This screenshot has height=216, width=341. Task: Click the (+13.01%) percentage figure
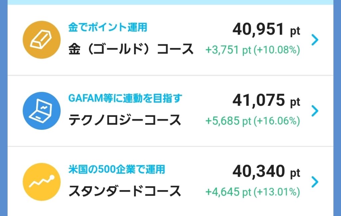277,192
